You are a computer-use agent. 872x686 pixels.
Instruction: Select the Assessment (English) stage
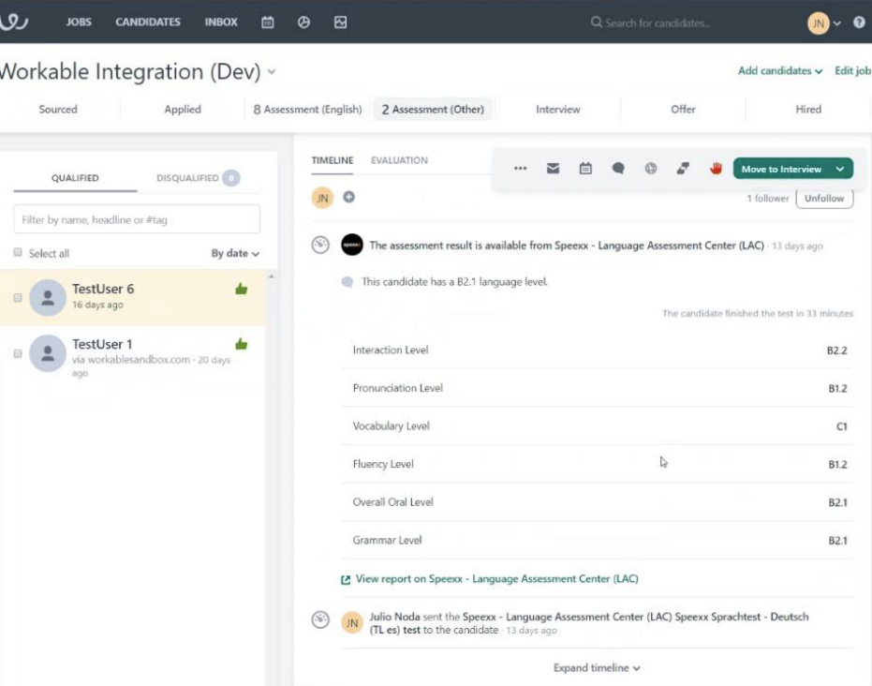coord(307,110)
